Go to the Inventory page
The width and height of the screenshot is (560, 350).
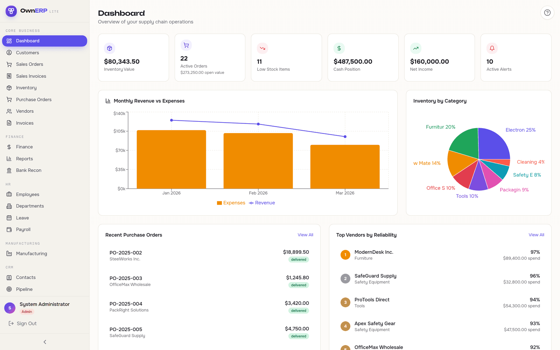click(44, 88)
